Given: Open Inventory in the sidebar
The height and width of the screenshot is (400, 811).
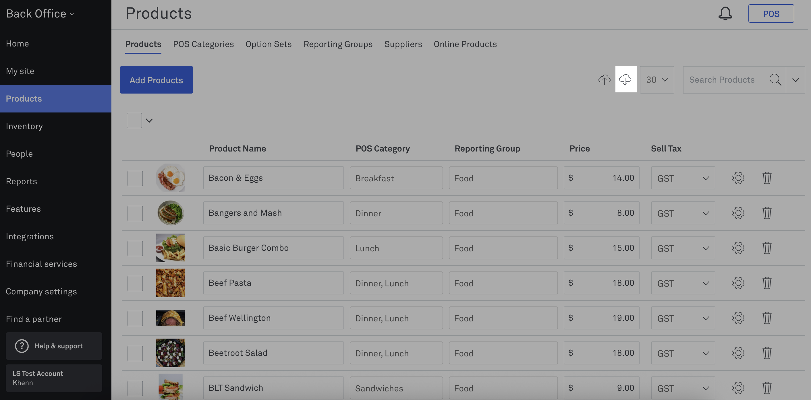Looking at the screenshot, I should click(56, 126).
